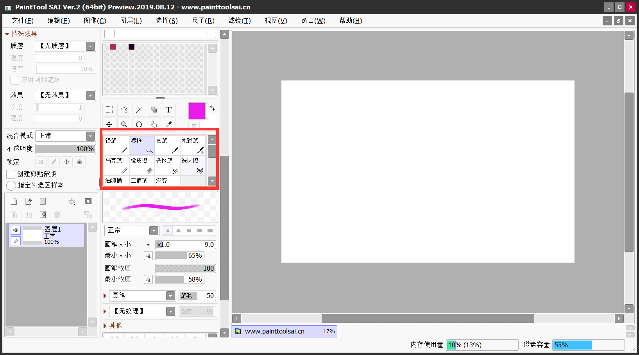
Task: Select the rectangular selection tool
Action: [109, 110]
